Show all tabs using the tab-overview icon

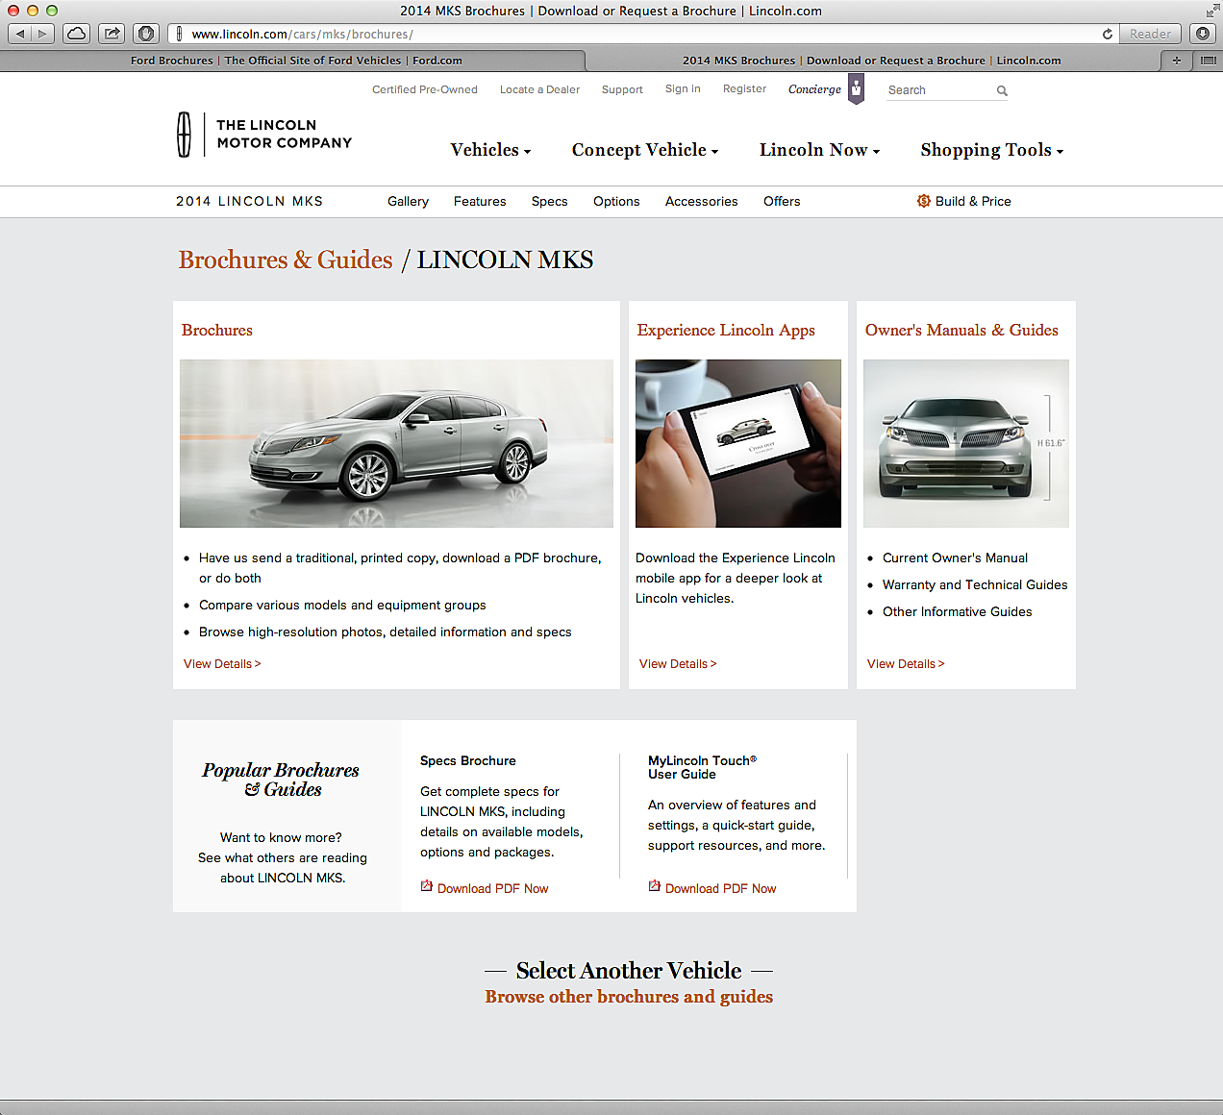1208,60
